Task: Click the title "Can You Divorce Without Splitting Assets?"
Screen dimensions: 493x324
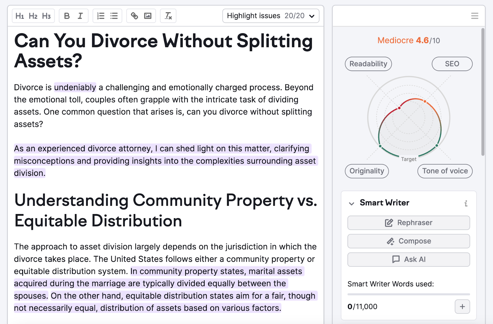Action: [164, 51]
